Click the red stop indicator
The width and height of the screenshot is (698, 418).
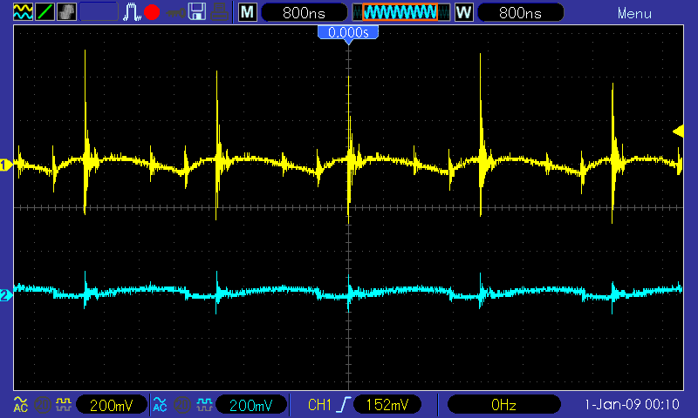[152, 12]
